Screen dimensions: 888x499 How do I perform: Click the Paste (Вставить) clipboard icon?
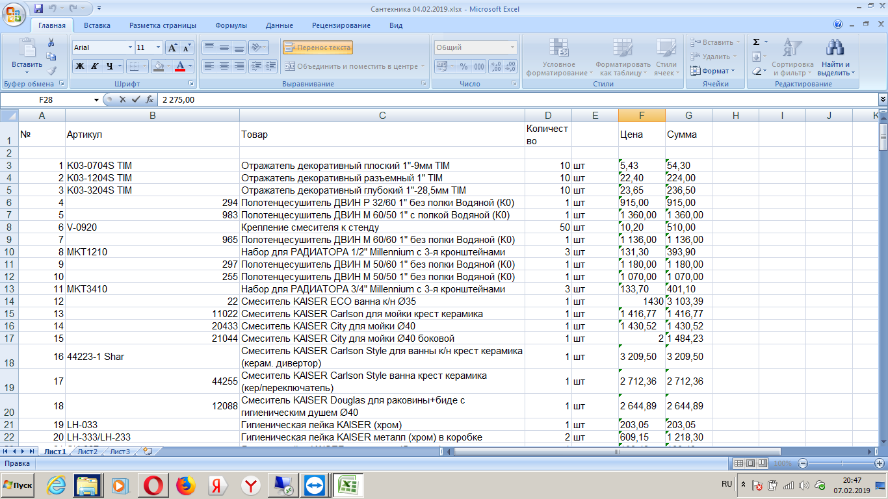[x=27, y=48]
